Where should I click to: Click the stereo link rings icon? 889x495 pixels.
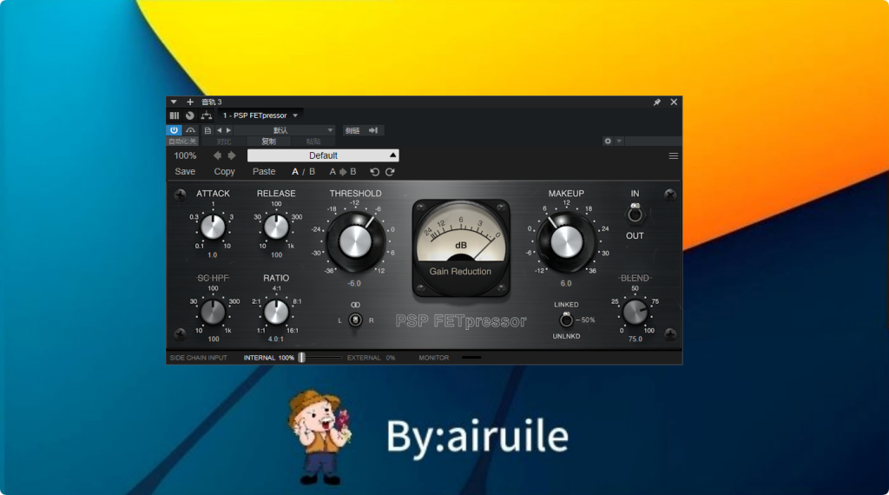coord(355,305)
